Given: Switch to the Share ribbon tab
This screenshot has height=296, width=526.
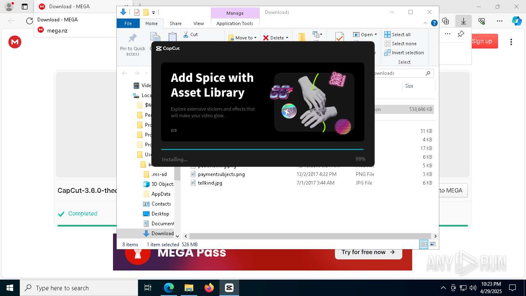Looking at the screenshot, I should 175,23.
